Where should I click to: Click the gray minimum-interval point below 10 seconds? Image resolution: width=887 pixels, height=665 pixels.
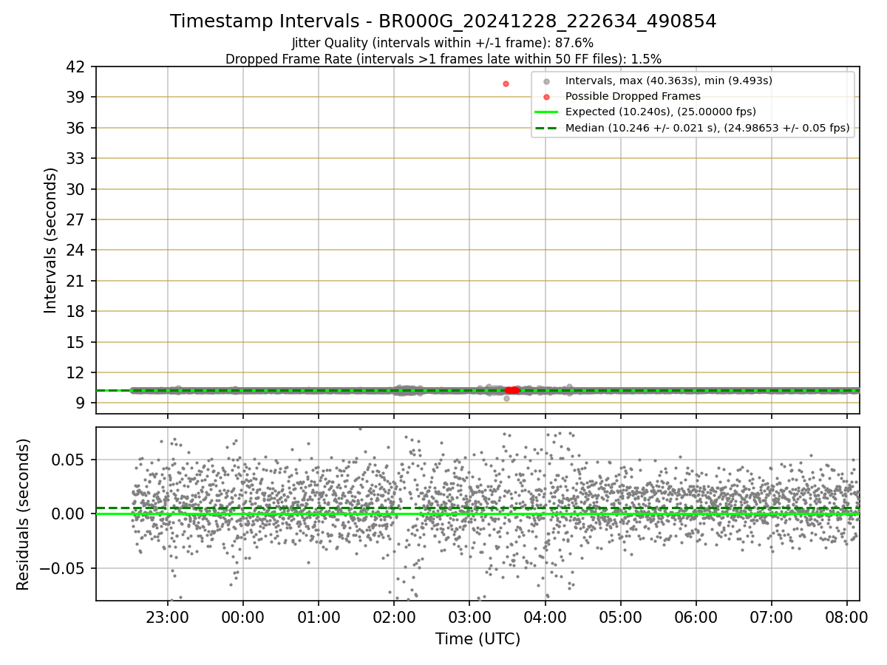click(506, 398)
